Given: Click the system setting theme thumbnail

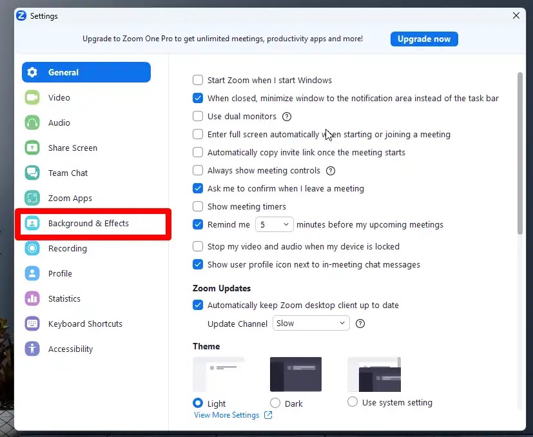Looking at the screenshot, I should coord(374,374).
